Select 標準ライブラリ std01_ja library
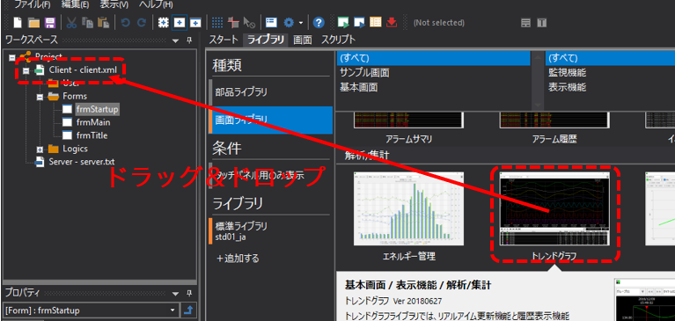The width and height of the screenshot is (675, 321). point(271,231)
